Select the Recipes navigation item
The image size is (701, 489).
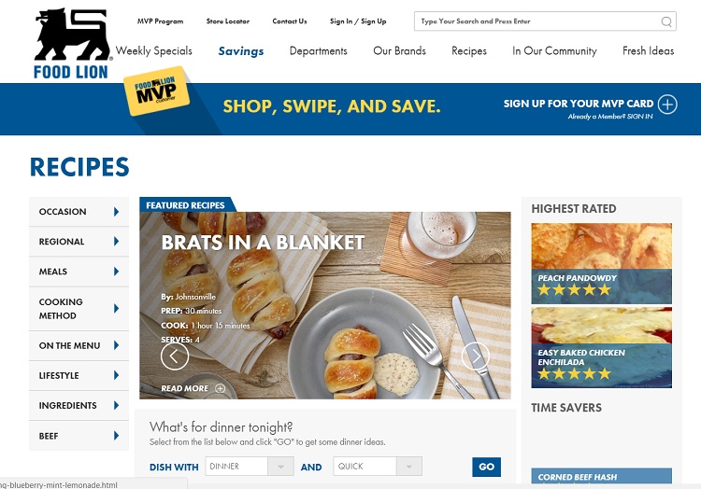pyautogui.click(x=469, y=51)
